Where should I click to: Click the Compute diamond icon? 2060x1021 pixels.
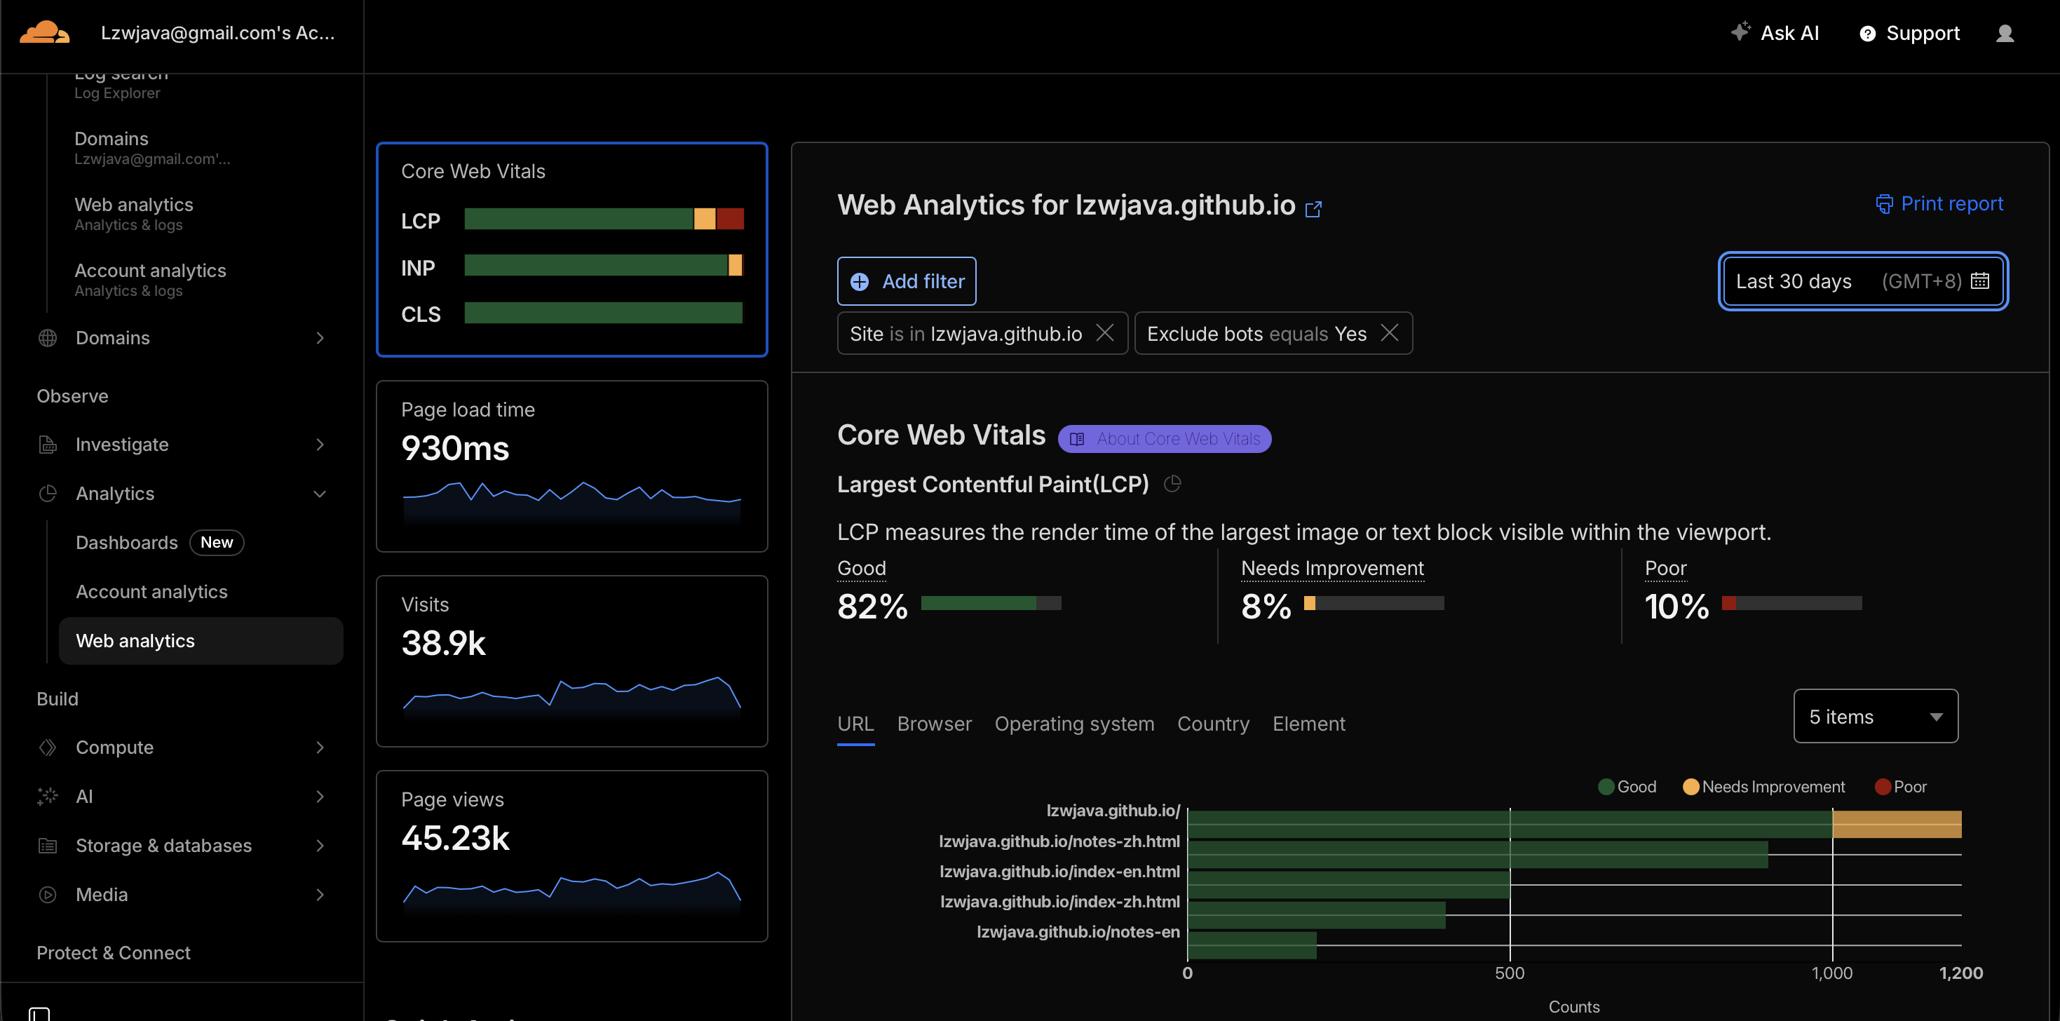click(x=48, y=747)
